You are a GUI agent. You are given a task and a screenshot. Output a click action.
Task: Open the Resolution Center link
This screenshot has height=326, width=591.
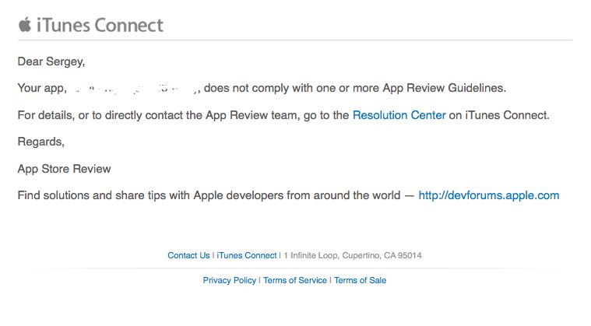click(x=399, y=115)
